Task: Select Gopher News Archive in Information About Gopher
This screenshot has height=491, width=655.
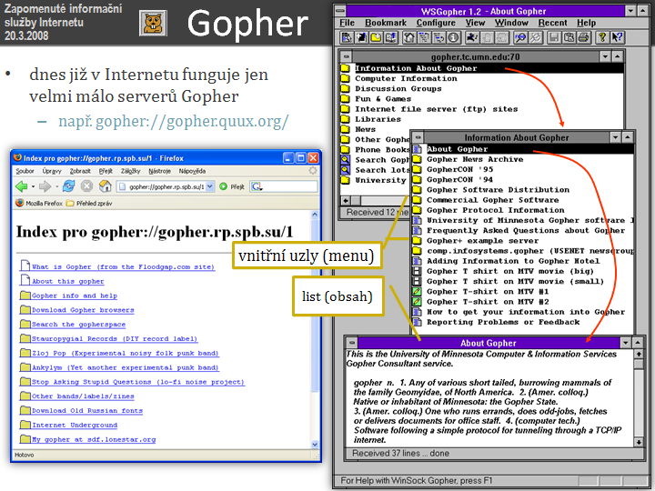Action: 475,159
